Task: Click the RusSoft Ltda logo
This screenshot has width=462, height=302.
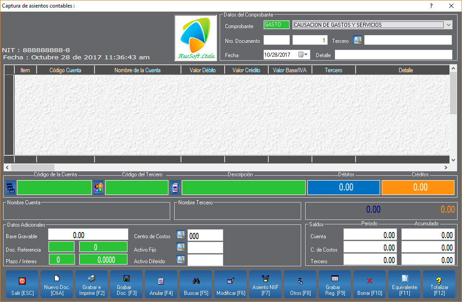Action: (196, 38)
